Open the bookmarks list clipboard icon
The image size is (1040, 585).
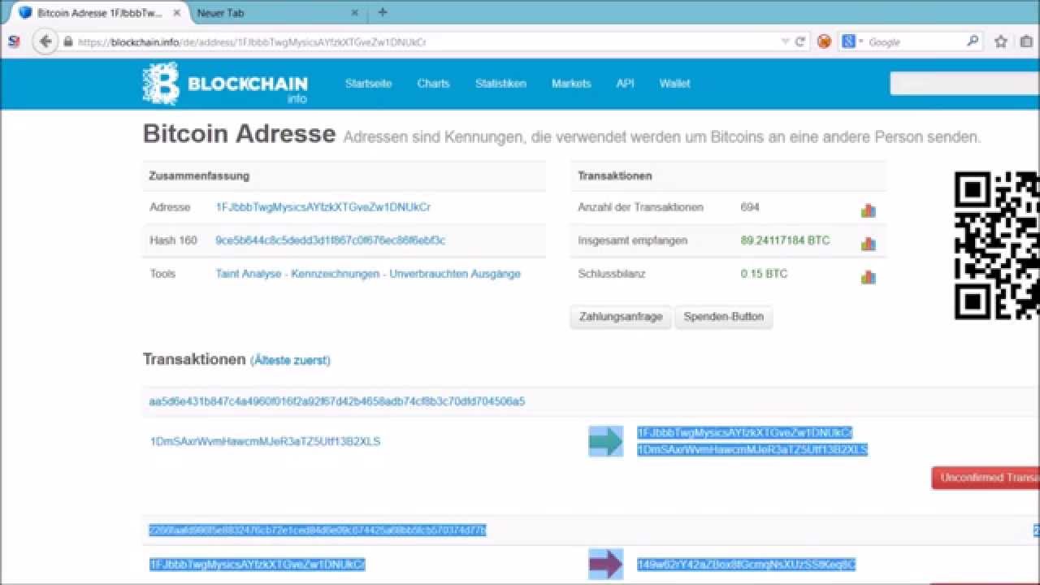click(1027, 41)
